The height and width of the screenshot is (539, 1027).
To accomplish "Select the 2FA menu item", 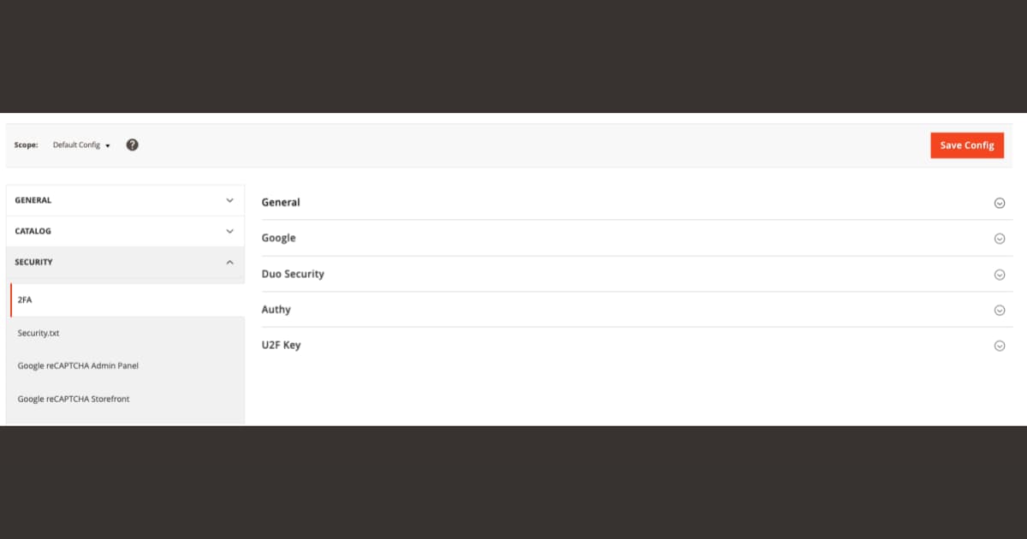I will [26, 299].
